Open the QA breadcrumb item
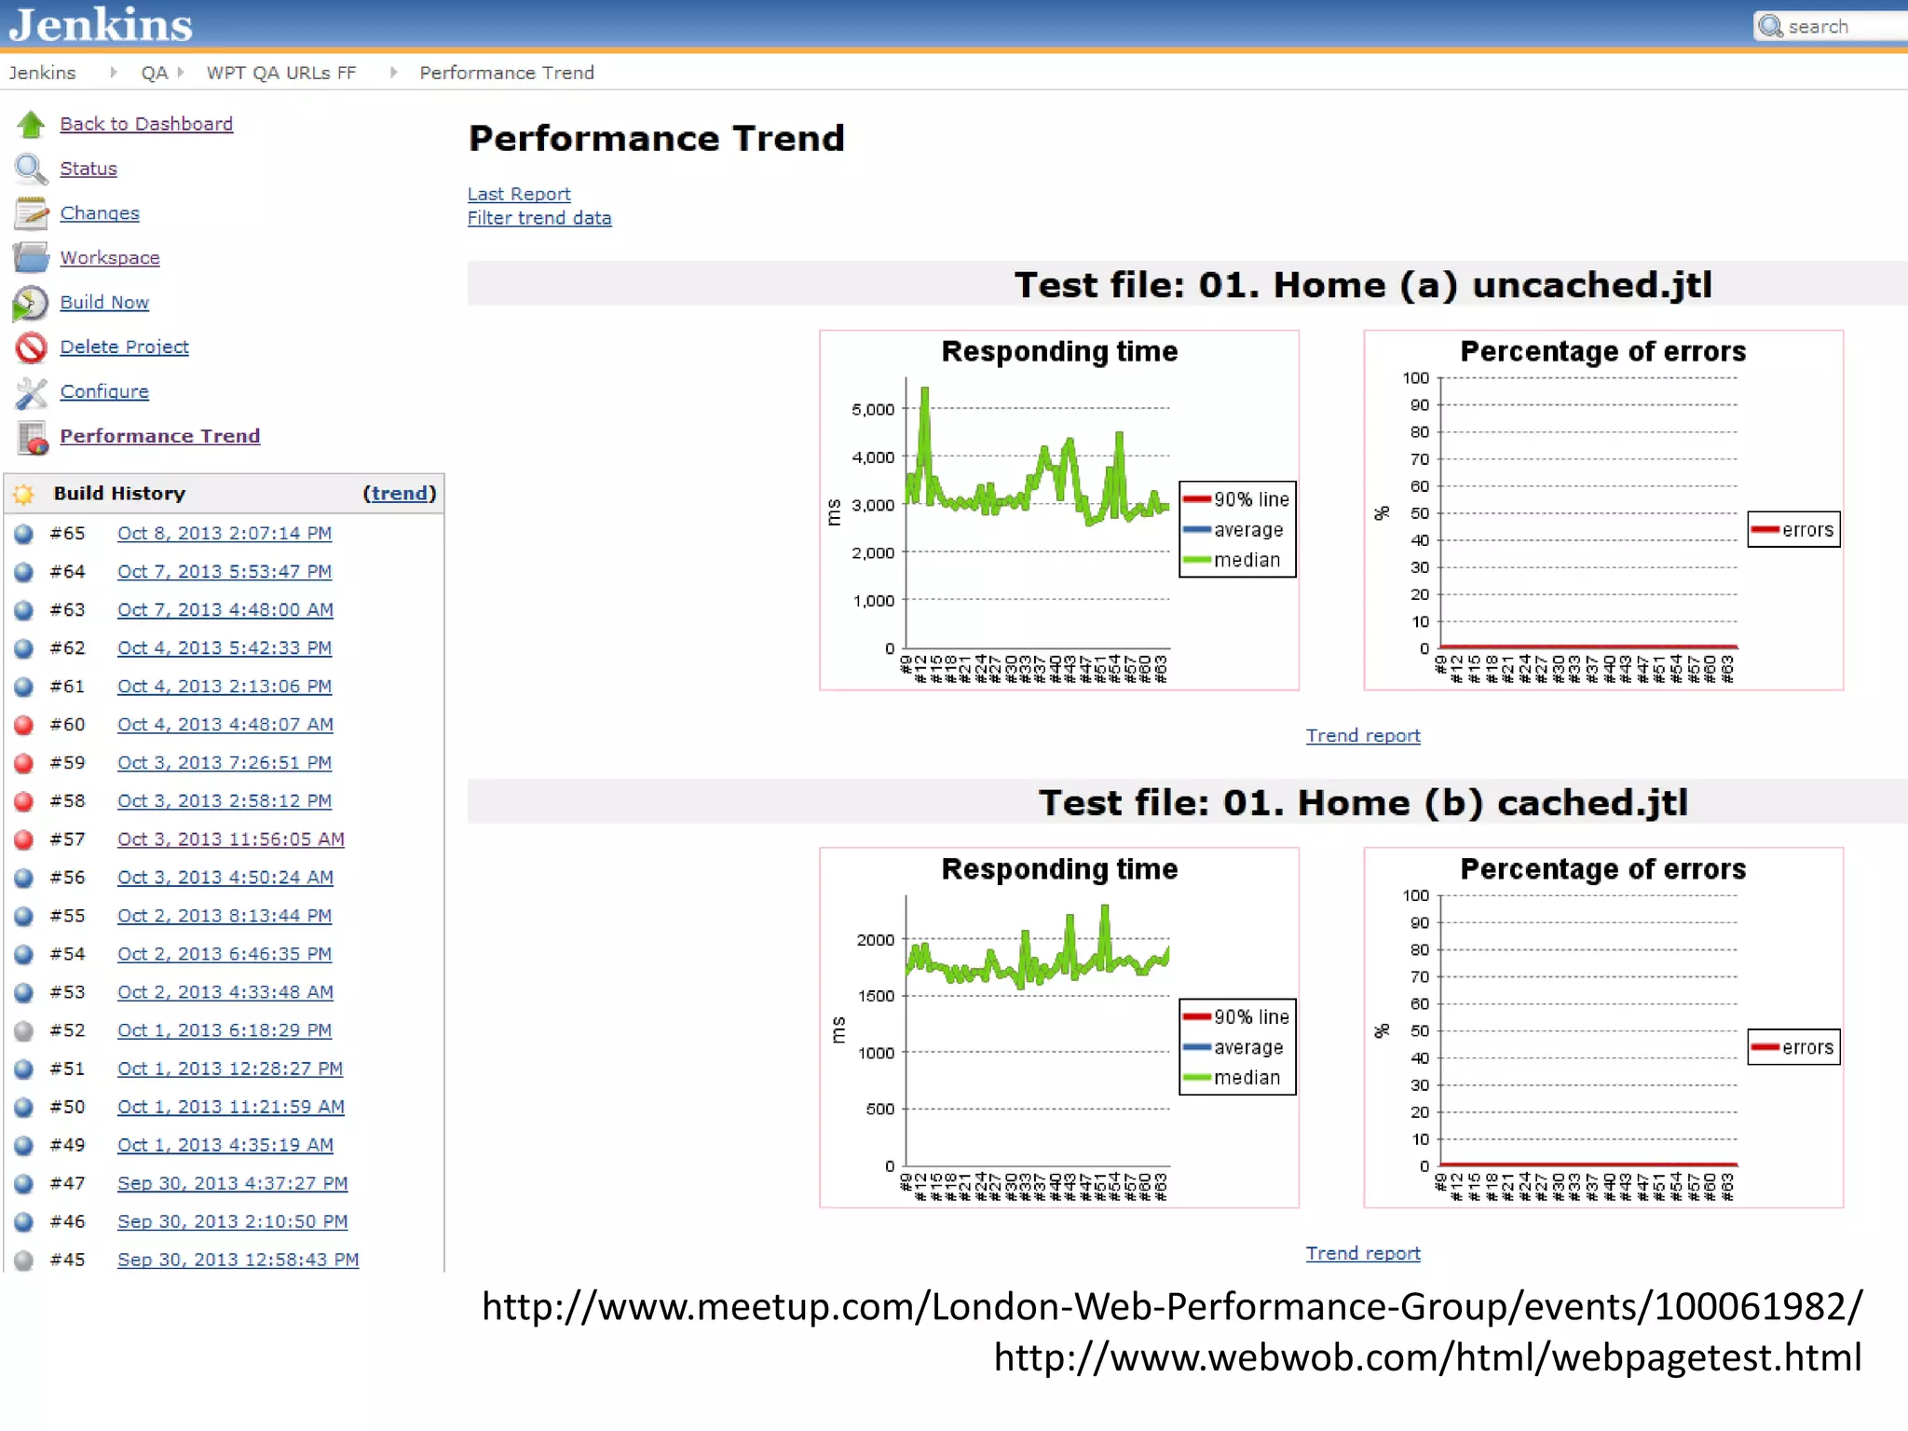The width and height of the screenshot is (1908, 1431). (x=154, y=73)
